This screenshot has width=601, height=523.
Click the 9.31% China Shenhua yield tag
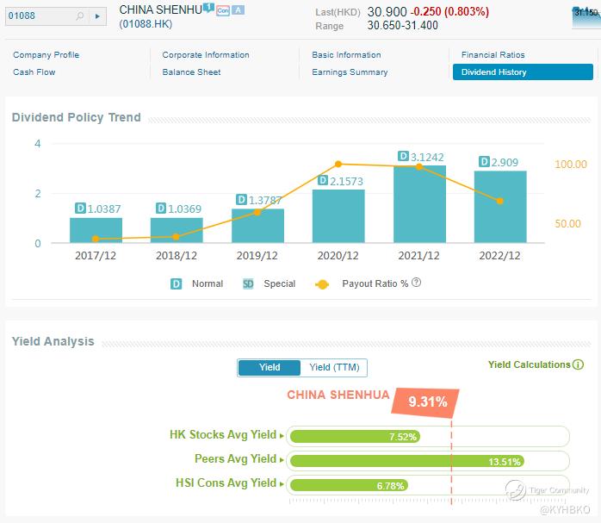coord(425,402)
